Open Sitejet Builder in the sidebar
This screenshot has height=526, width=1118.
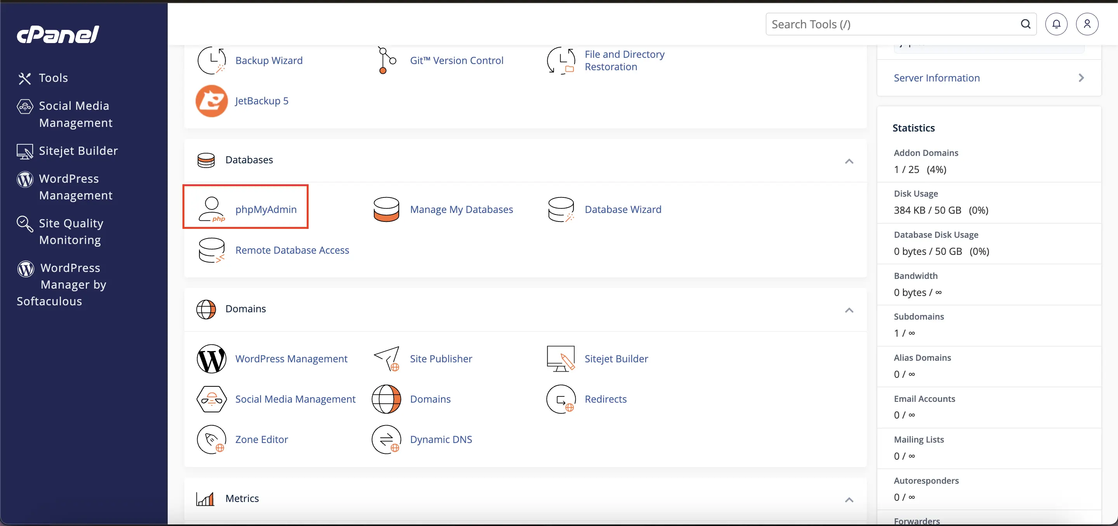[67, 151]
